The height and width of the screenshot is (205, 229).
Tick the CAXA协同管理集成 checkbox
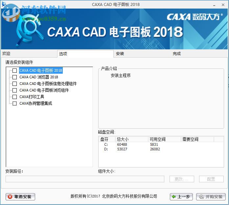pos(14,103)
